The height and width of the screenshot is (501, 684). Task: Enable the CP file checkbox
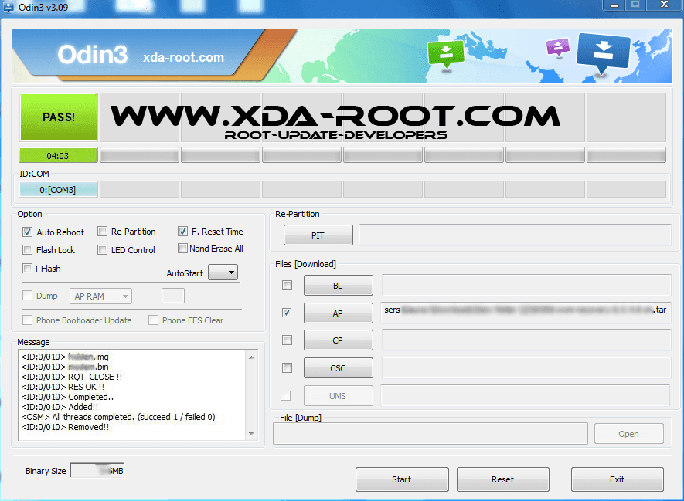287,340
